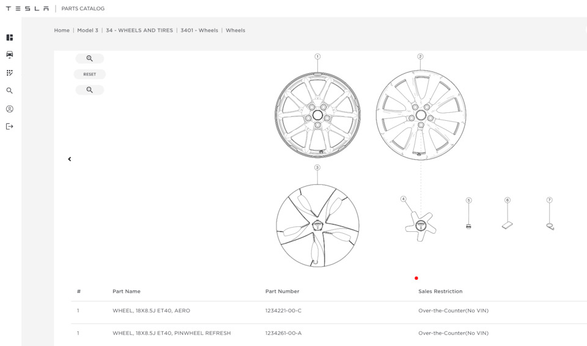The height and width of the screenshot is (346, 587).
Task: Zoom in on the wheels diagram
Action: pos(90,59)
